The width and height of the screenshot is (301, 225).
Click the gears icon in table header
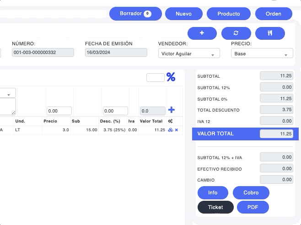click(x=170, y=121)
